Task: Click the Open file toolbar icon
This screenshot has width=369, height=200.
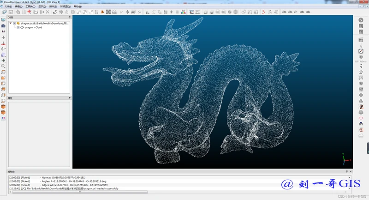Action: coord(5,12)
